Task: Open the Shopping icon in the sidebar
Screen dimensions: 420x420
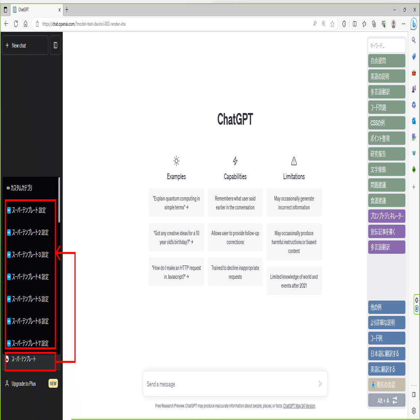Action: (414, 73)
